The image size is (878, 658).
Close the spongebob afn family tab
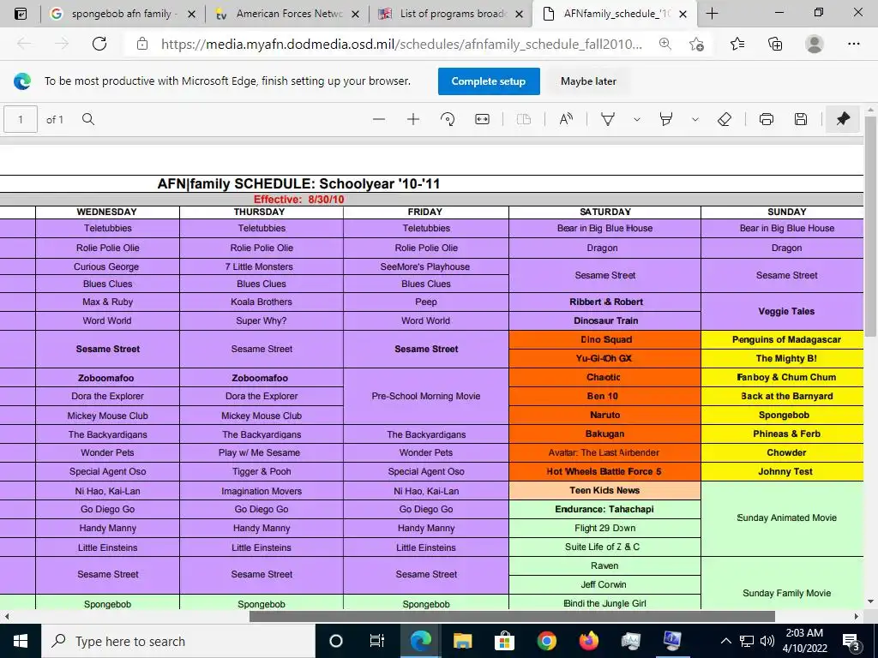pos(191,14)
